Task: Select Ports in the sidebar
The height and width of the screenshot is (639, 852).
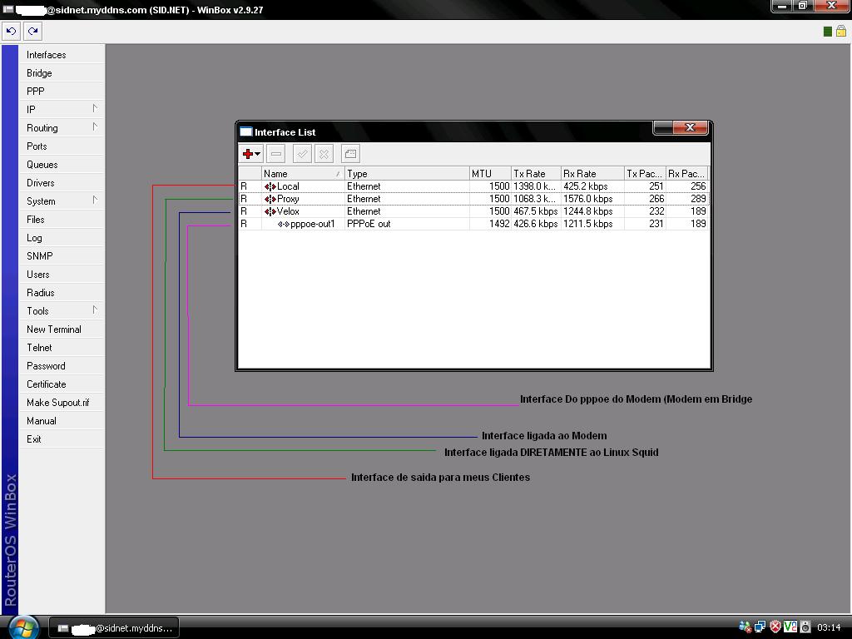Action: tap(61, 146)
